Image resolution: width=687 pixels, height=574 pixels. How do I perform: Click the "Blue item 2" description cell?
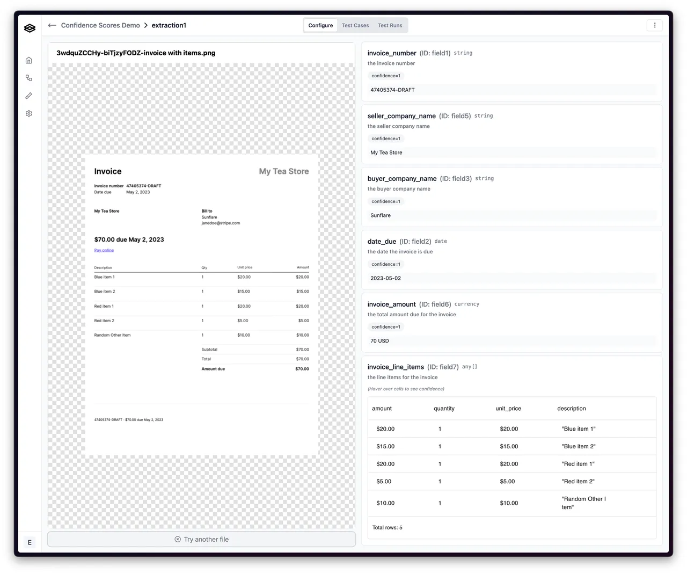(x=579, y=447)
